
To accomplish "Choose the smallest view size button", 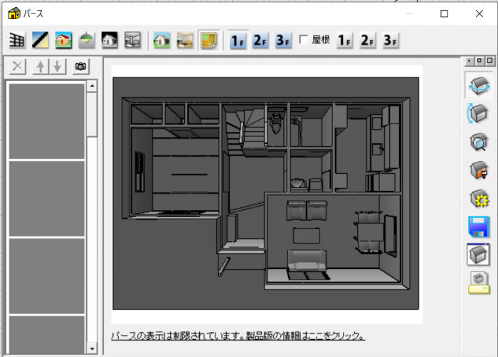I will (469, 60).
